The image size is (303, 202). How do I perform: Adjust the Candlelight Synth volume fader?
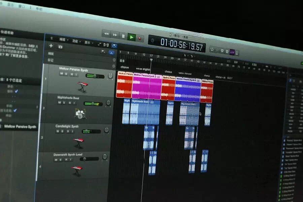[x=91, y=131]
